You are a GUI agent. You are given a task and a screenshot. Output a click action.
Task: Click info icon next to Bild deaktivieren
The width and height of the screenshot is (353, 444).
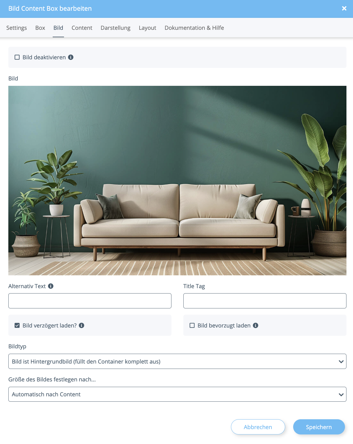[x=71, y=57]
